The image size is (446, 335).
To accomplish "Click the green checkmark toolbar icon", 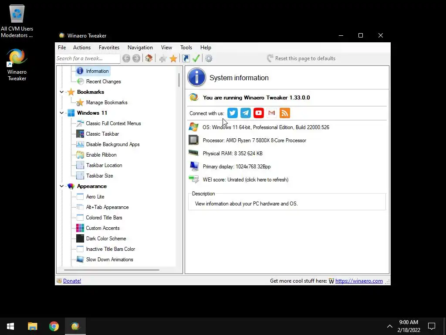I will [196, 58].
